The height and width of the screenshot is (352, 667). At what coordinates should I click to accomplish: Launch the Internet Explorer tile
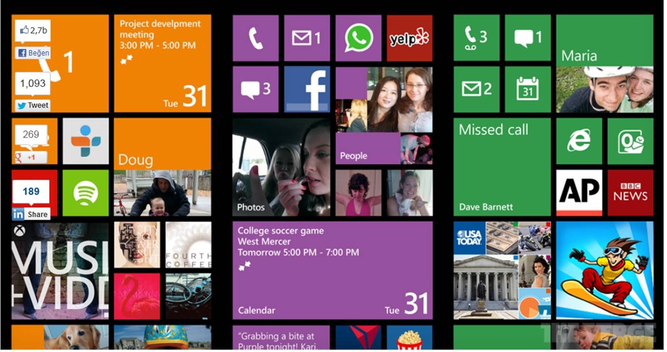(579, 141)
